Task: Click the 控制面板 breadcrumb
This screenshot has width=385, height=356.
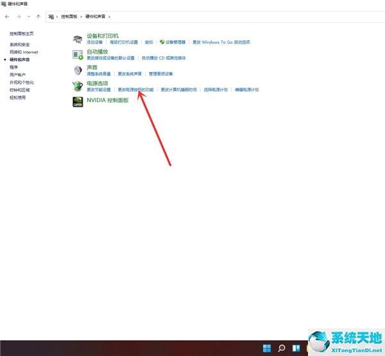Action: 69,17
